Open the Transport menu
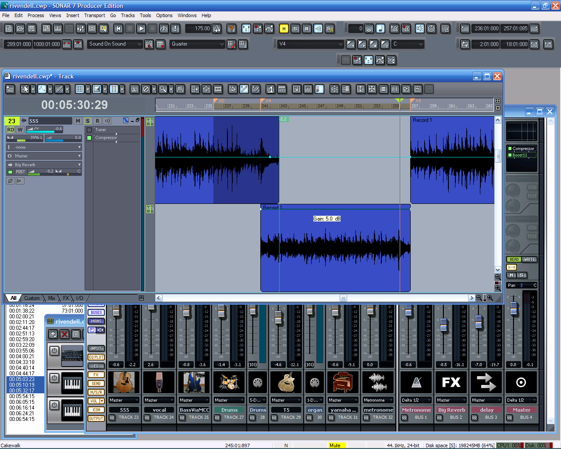Image resolution: width=561 pixels, height=449 pixels. (x=95, y=15)
